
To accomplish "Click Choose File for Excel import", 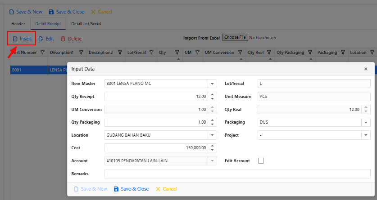I will (x=235, y=37).
